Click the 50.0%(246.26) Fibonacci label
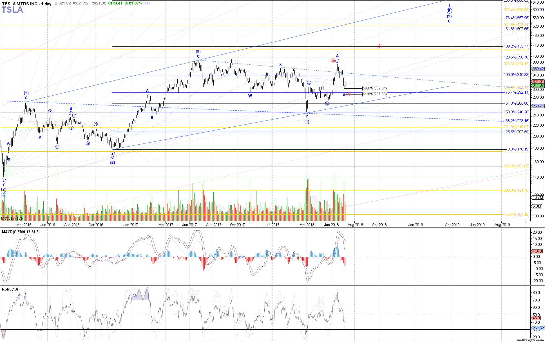545x342 pixels. click(517, 112)
